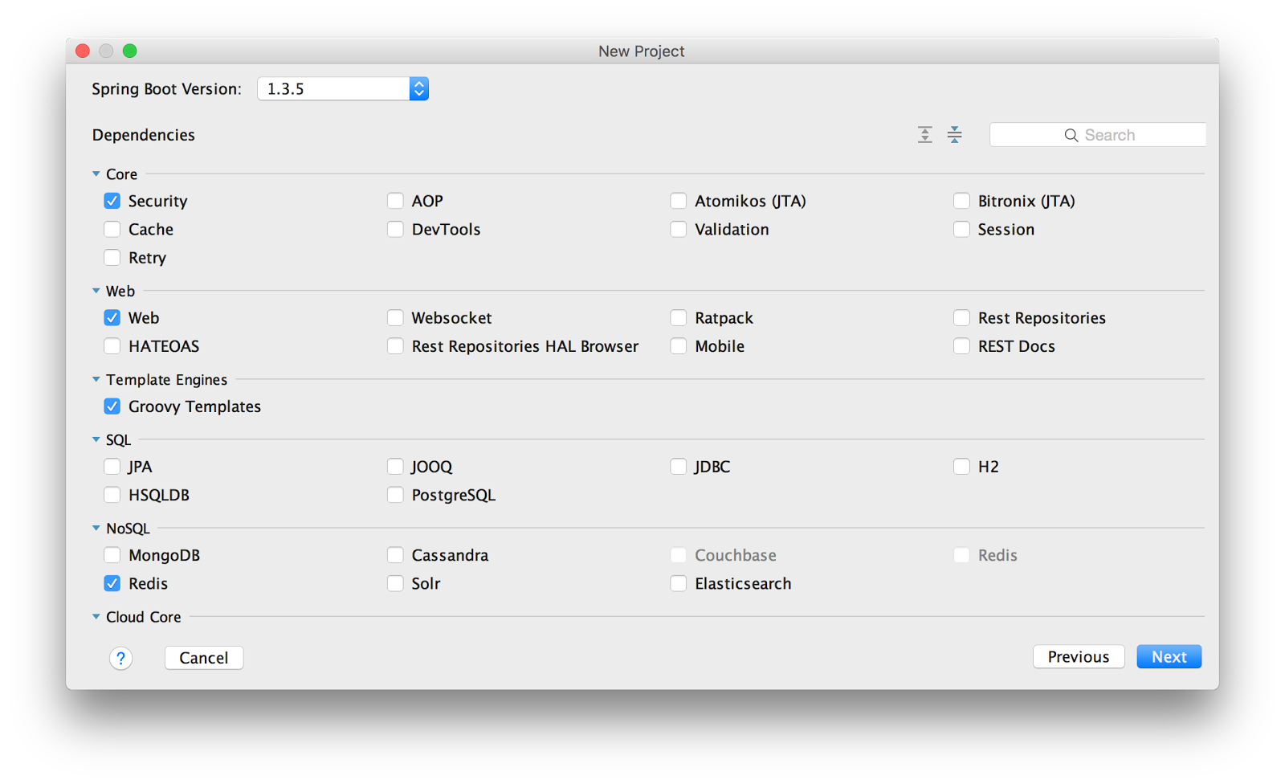Click the expand all dependencies icon
Image resolution: width=1285 pixels, height=784 pixels.
[x=925, y=135]
